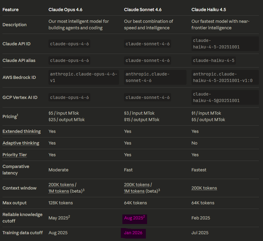Click the Max output row label
263x241 pixels.
pos(14,203)
